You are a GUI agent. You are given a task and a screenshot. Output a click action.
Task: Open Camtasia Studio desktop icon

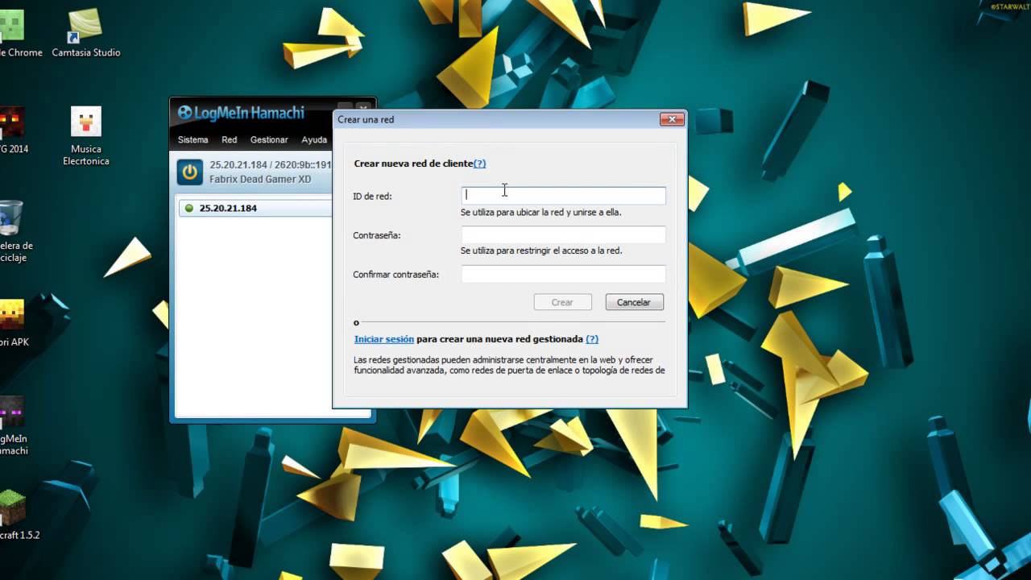pyautogui.click(x=85, y=32)
